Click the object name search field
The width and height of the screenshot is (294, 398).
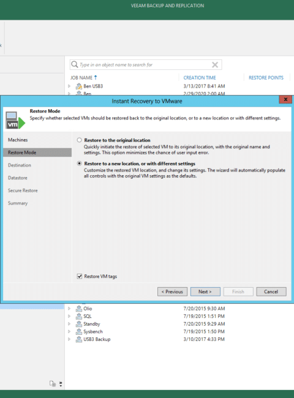pos(146,65)
